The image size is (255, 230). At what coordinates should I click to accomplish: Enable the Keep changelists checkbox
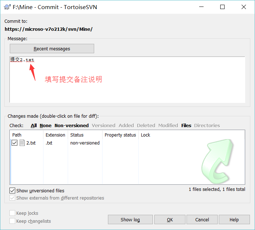pyautogui.click(x=12, y=221)
